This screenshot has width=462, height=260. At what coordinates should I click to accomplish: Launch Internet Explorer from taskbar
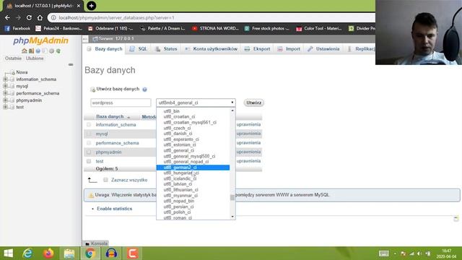(x=27, y=253)
